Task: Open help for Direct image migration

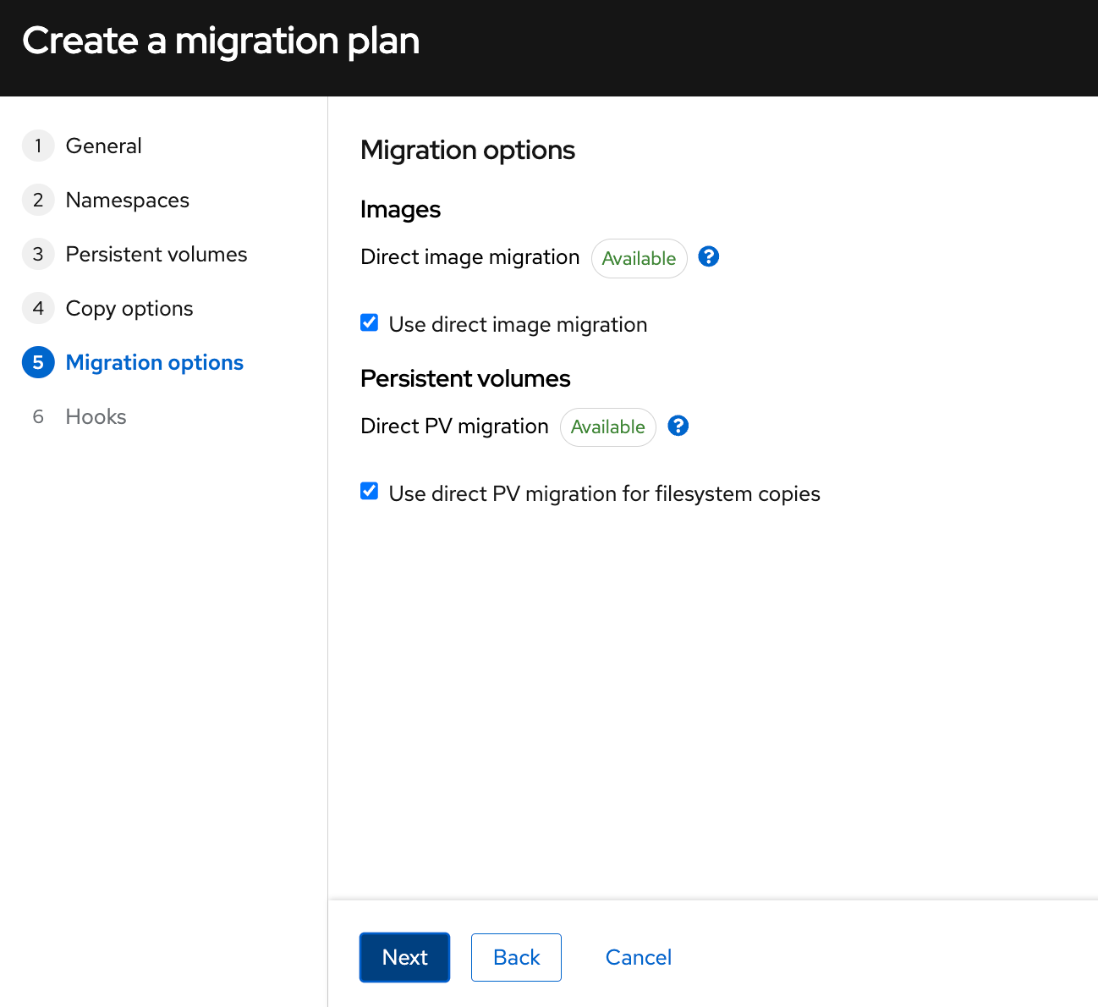Action: pyautogui.click(x=709, y=256)
